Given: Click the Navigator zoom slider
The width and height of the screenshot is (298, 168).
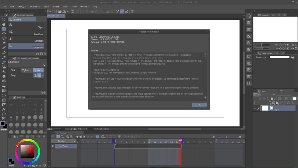Looking at the screenshot, I should click(x=262, y=45).
